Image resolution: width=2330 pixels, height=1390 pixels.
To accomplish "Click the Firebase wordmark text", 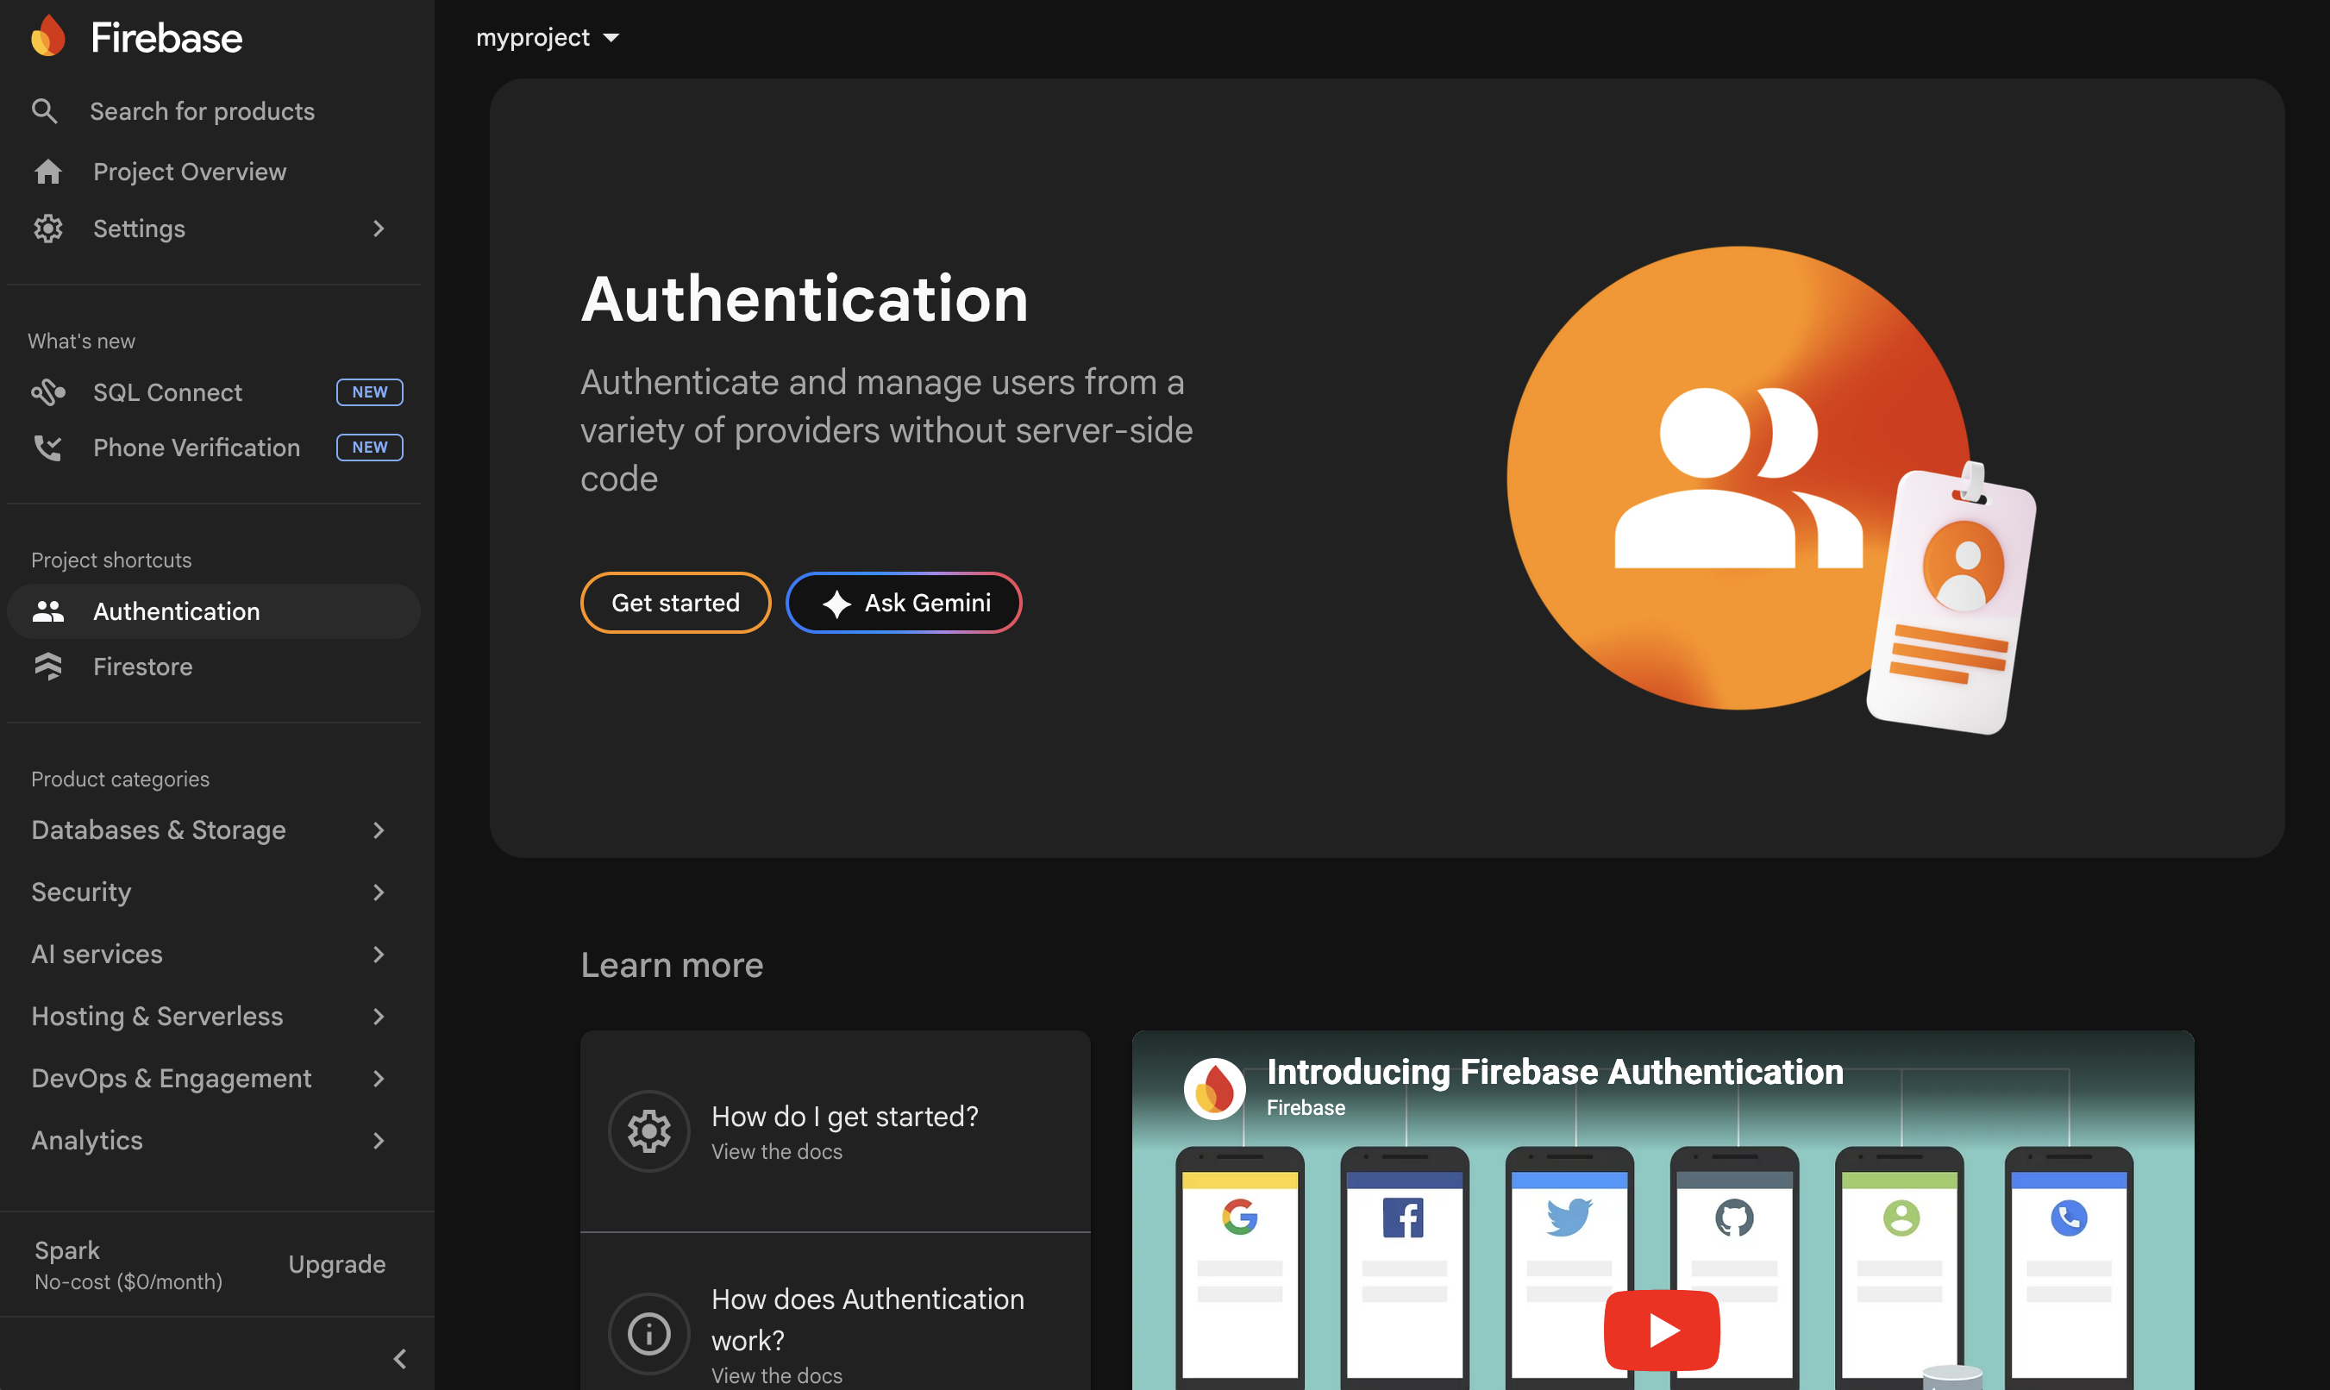I will point(166,37).
